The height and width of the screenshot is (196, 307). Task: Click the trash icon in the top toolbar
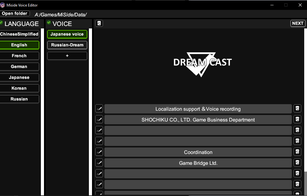pyautogui.click(x=99, y=23)
